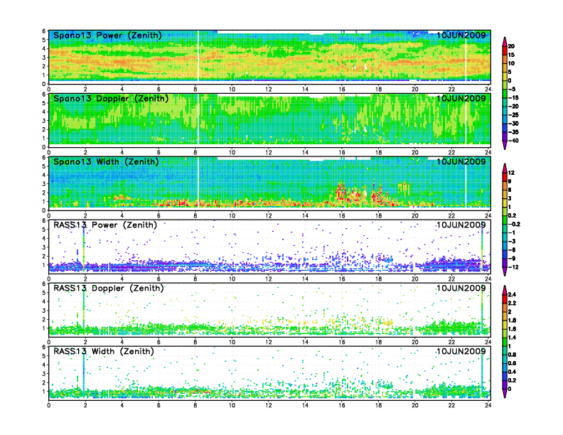Click the '-0.2' label on the middle colorbar
The width and height of the screenshot is (563, 435).
(x=514, y=225)
